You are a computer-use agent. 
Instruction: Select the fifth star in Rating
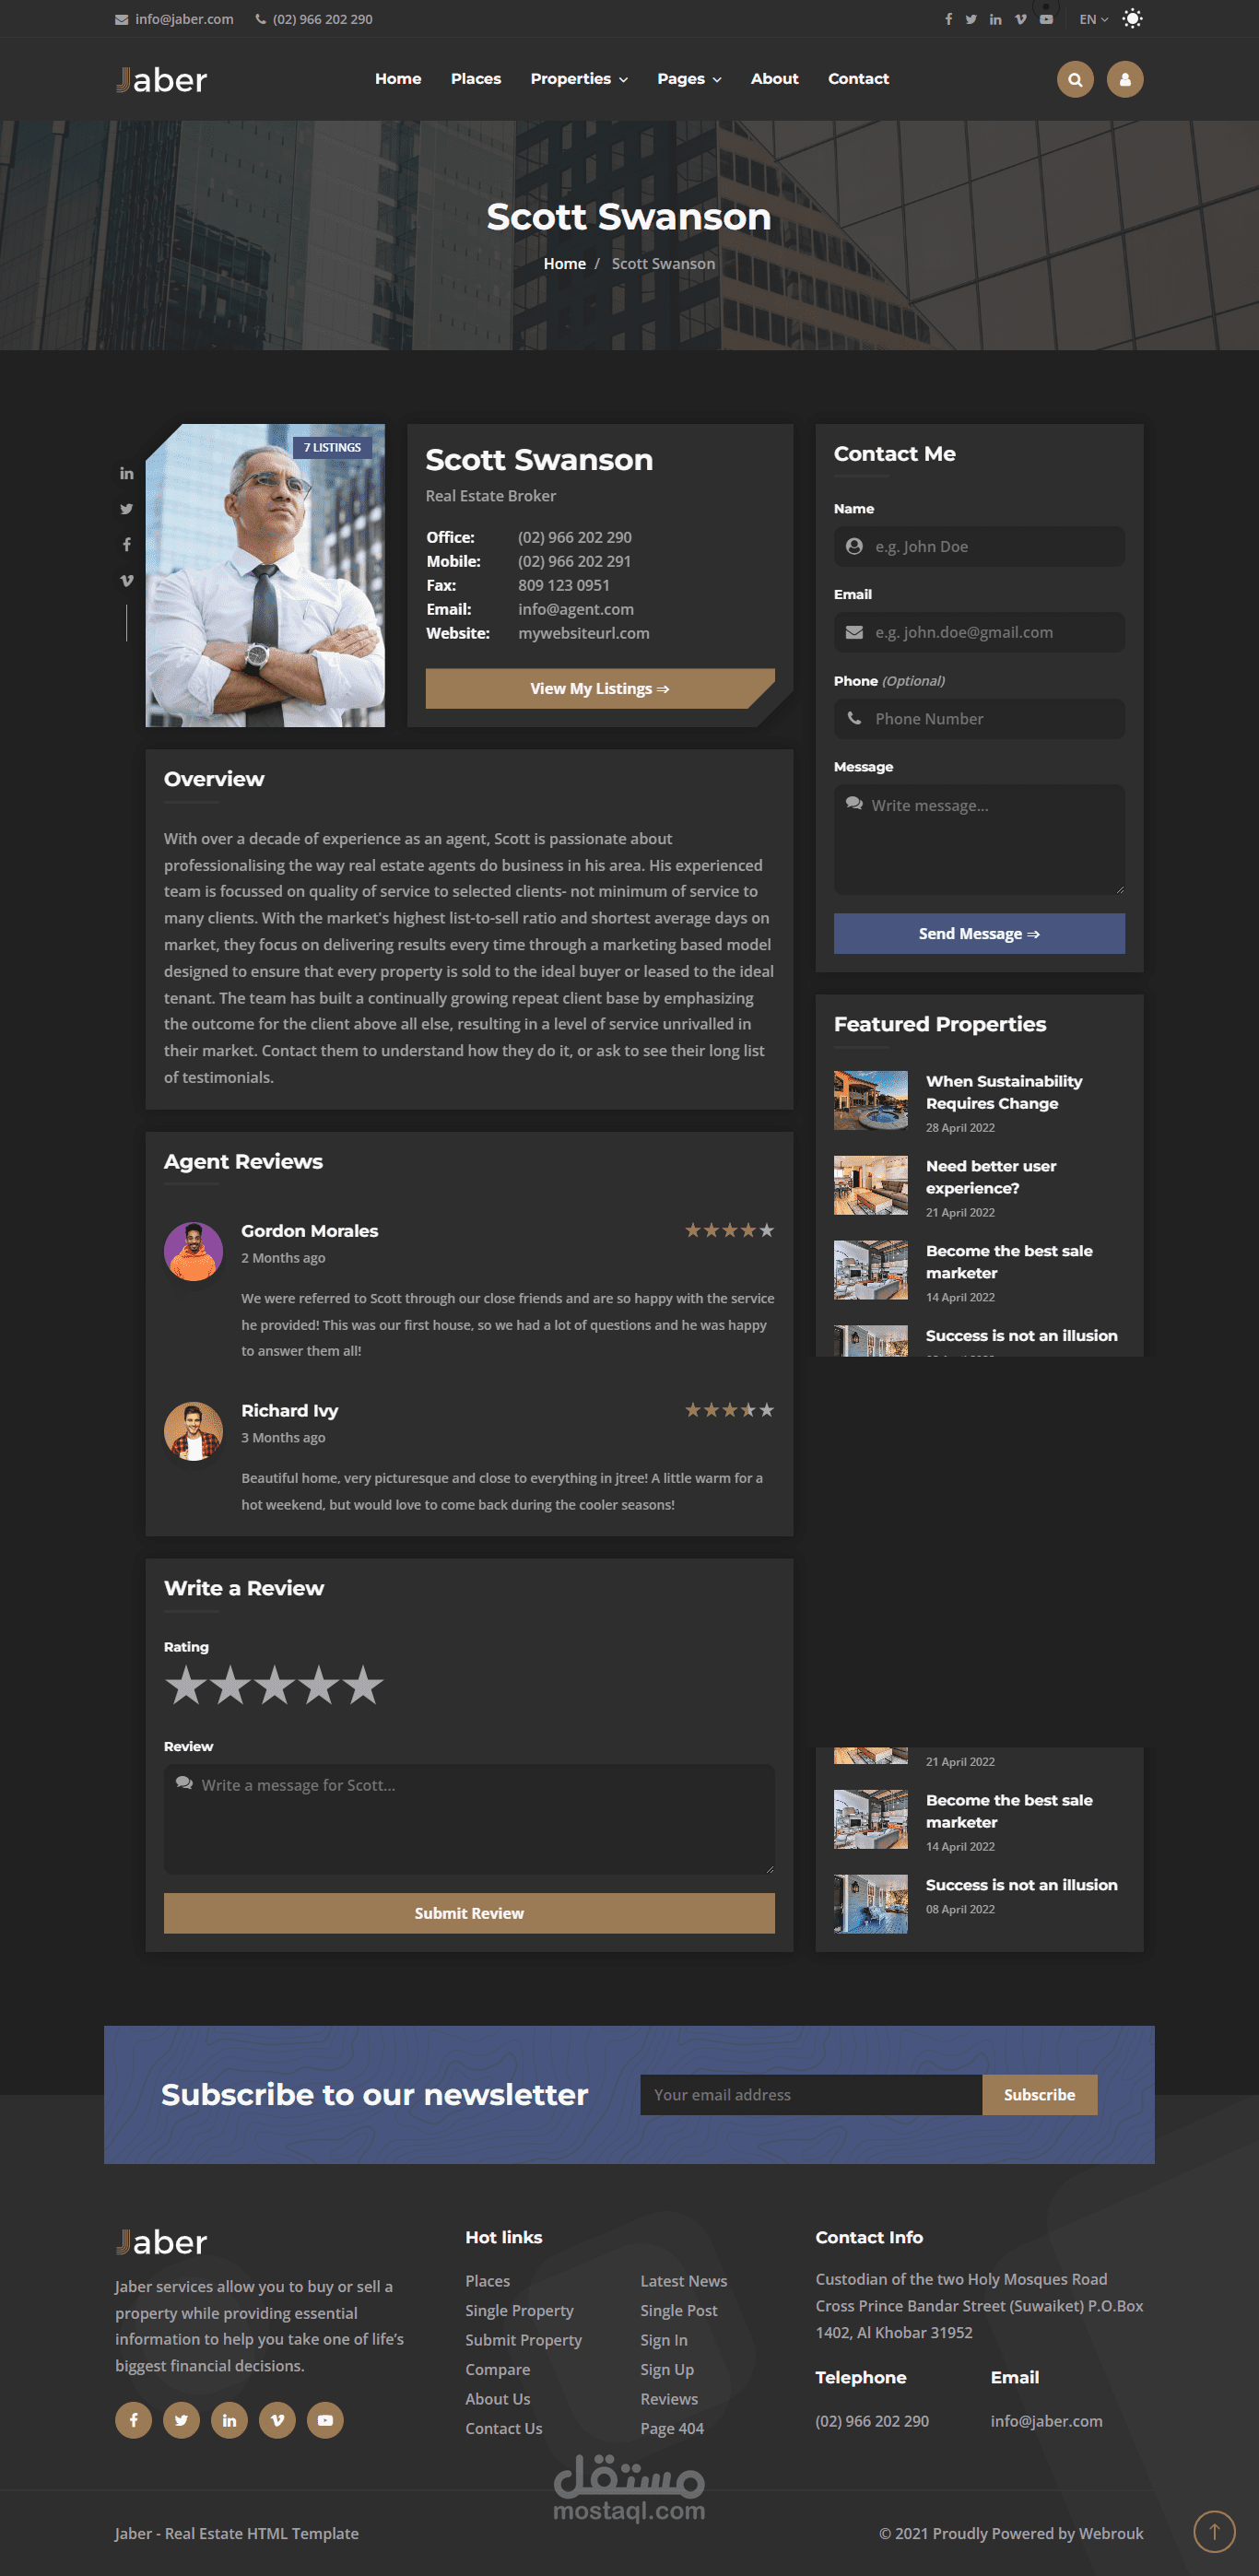click(x=363, y=1686)
